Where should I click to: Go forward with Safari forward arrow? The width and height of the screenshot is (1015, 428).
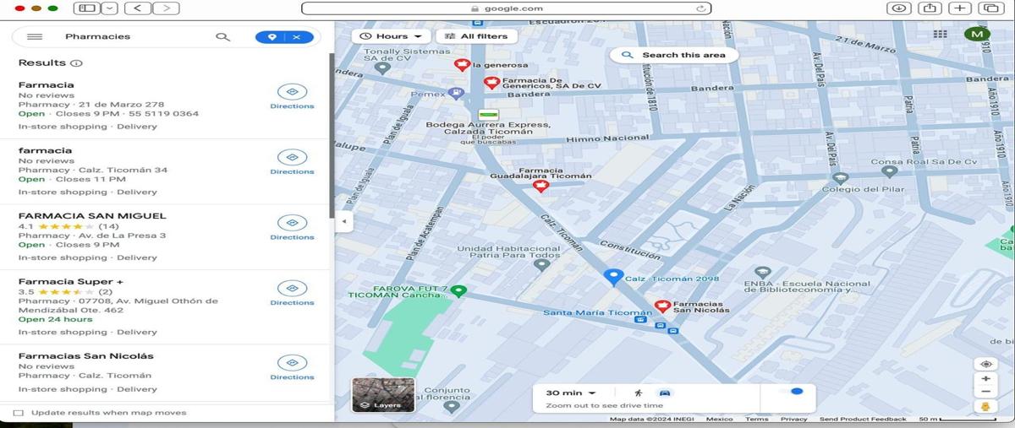pyautogui.click(x=166, y=8)
